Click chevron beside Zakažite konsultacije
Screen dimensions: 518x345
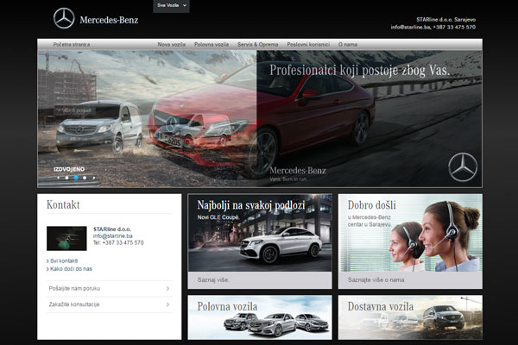tap(167, 304)
